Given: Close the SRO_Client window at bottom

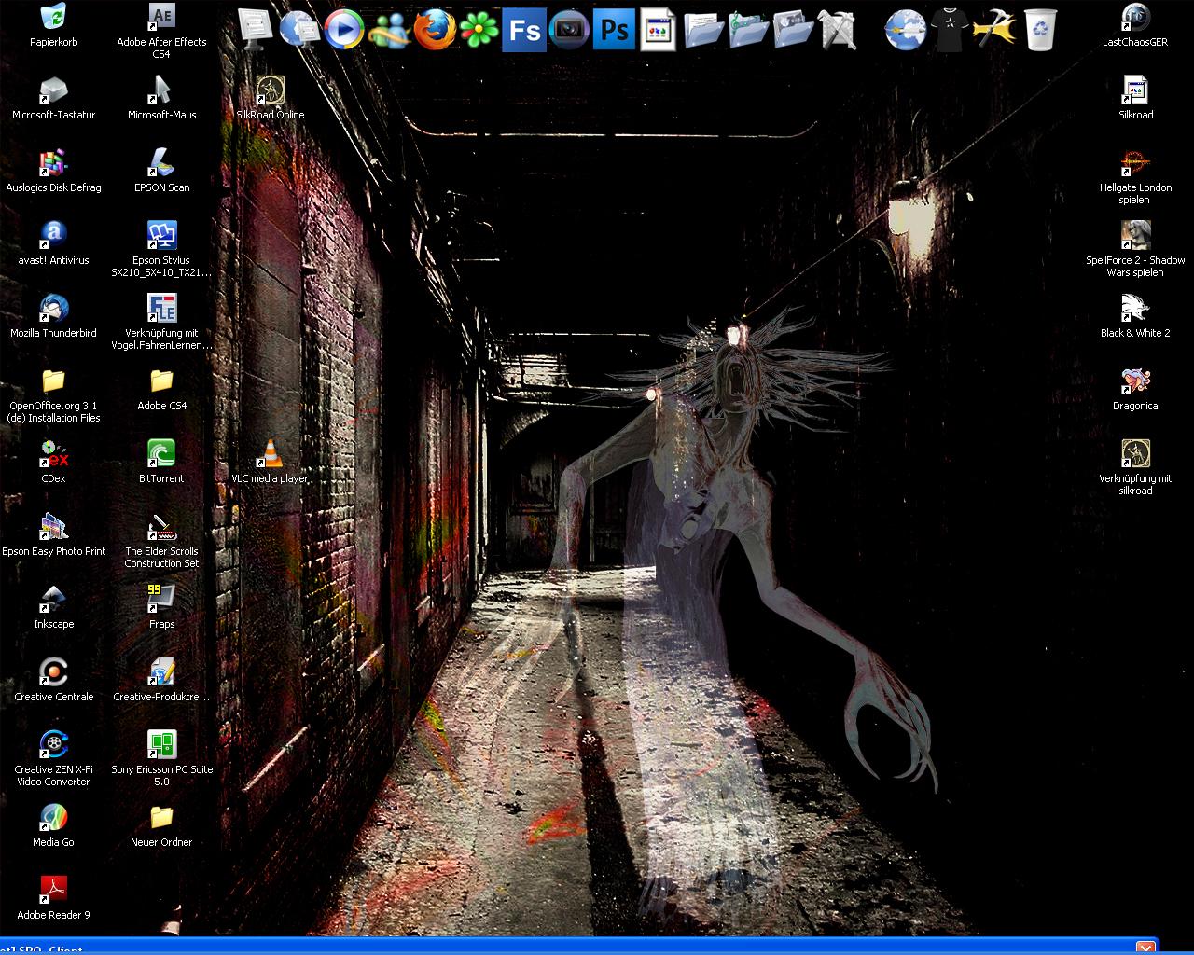Looking at the screenshot, I should click(1145, 948).
